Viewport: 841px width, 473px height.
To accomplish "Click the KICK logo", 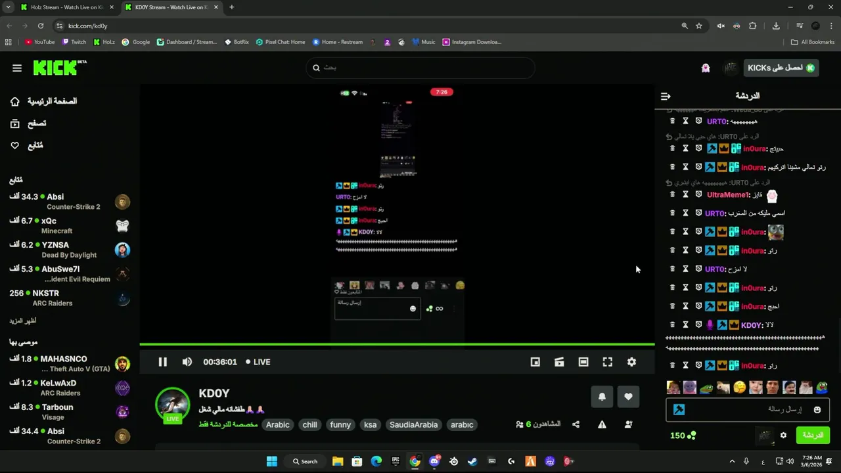I will [60, 67].
